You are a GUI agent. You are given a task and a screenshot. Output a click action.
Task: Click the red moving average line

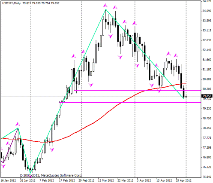(x=93, y=123)
